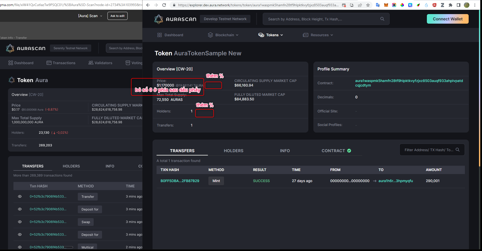The image size is (482, 251).
Task: Open the [Aura] Scan file dropdown in Figma
Action: click(90, 16)
